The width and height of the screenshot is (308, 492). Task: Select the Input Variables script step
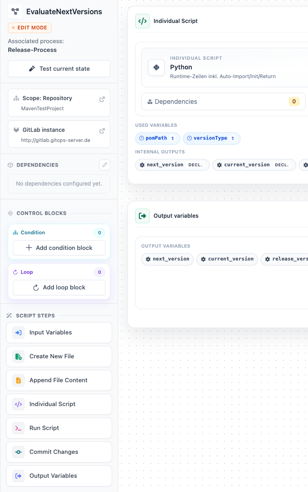click(x=59, y=333)
